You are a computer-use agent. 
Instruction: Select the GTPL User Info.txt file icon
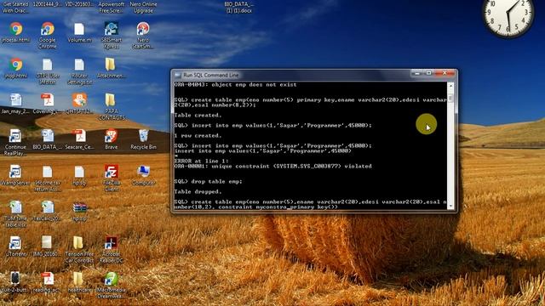tap(48, 65)
